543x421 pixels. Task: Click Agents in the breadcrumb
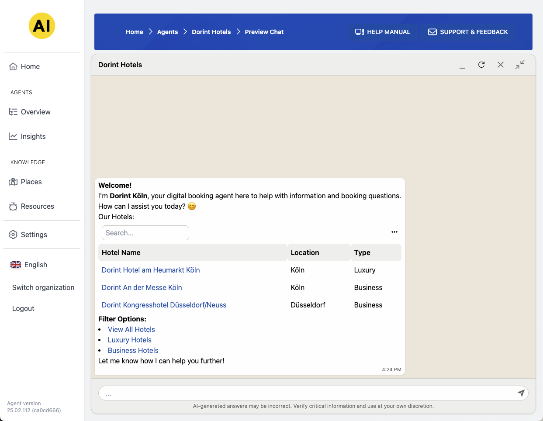(167, 32)
